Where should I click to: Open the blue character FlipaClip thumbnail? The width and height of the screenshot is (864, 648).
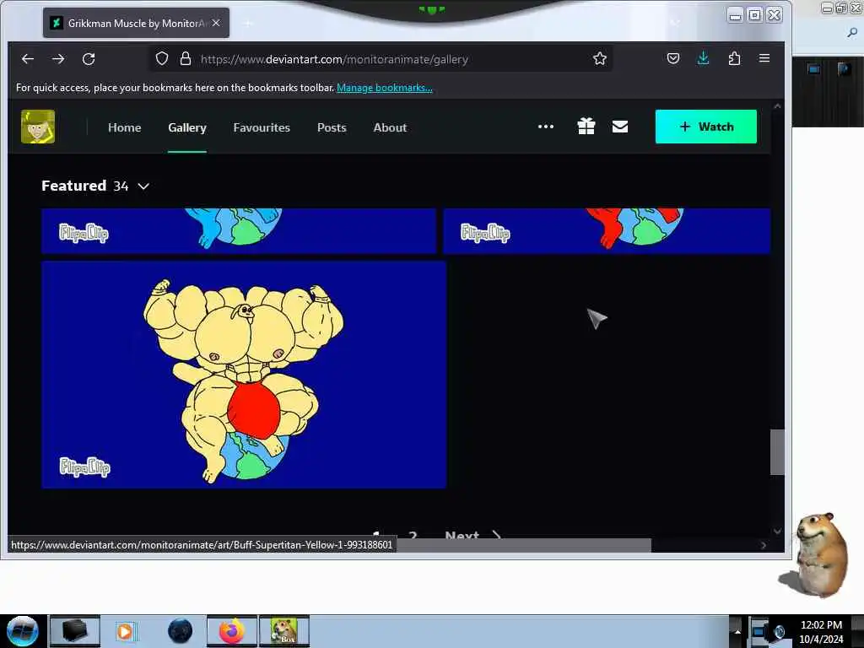click(x=239, y=231)
